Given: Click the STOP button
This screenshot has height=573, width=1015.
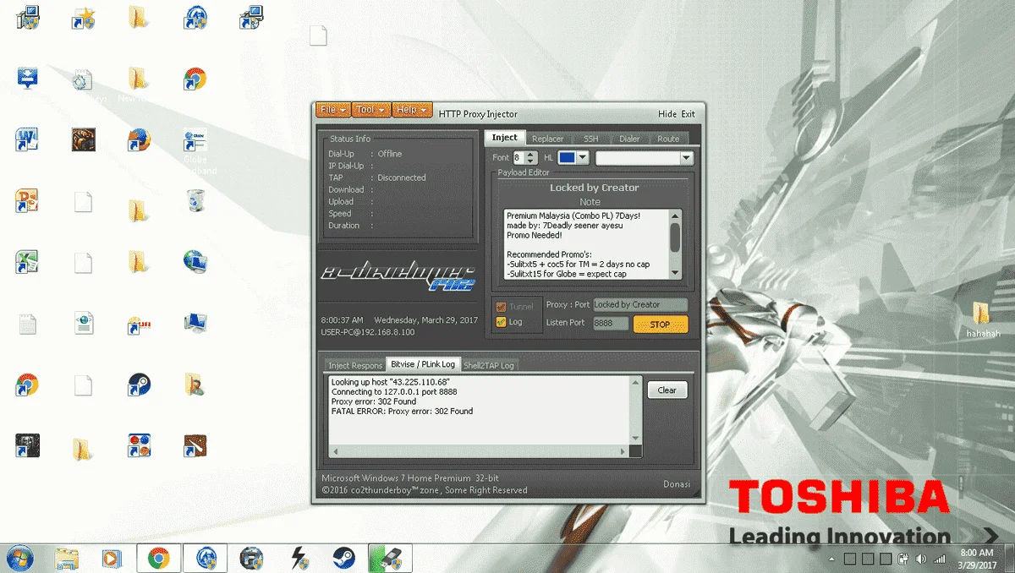Looking at the screenshot, I should click(x=660, y=324).
